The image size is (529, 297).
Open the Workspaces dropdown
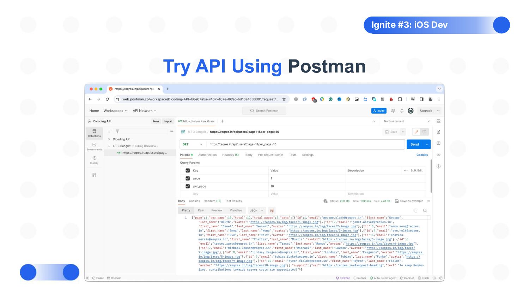pos(115,110)
